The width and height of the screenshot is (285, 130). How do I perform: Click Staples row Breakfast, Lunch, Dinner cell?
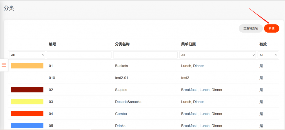(x=202, y=90)
